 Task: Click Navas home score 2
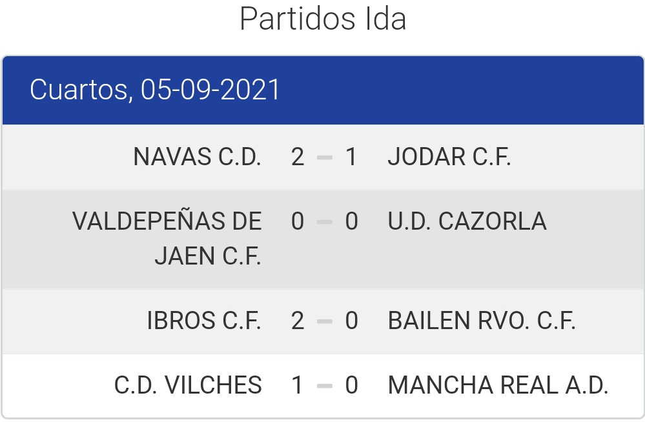(x=298, y=157)
